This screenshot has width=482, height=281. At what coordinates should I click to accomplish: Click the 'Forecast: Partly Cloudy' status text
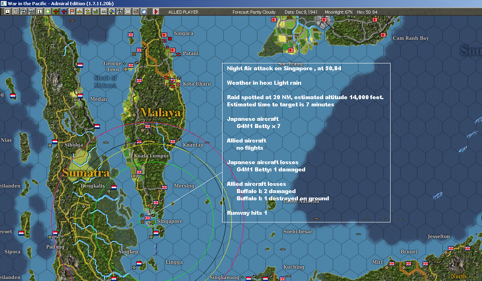(x=254, y=12)
